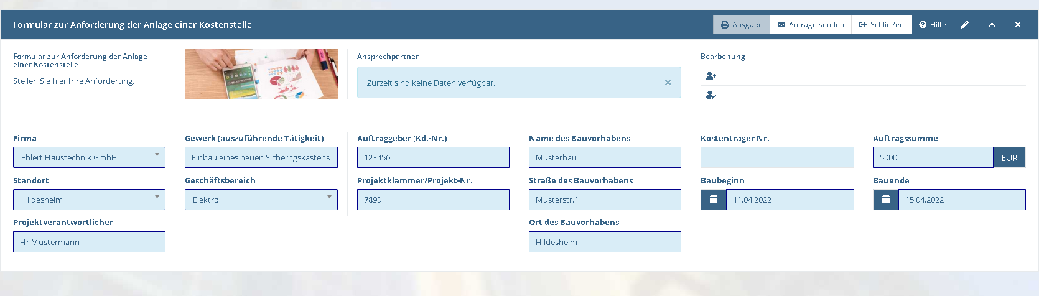This screenshot has height=296, width=1039.
Task: Expand the Firma dropdown
Action: coord(89,157)
